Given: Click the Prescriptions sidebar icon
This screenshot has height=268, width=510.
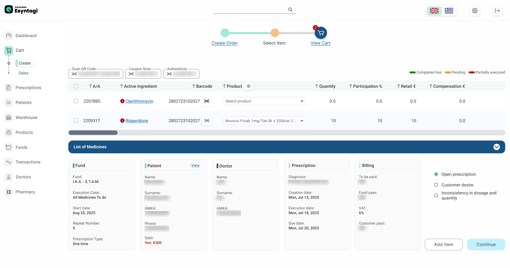Looking at the screenshot, I should [9, 88].
